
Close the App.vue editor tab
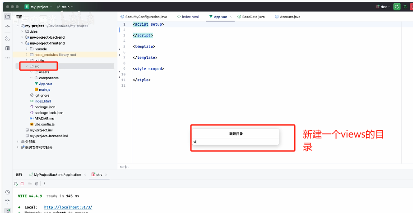(231, 17)
